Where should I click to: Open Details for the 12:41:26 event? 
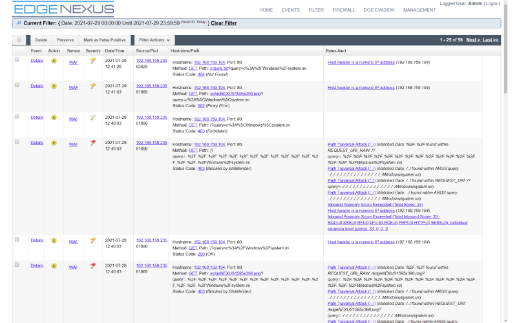point(37,61)
